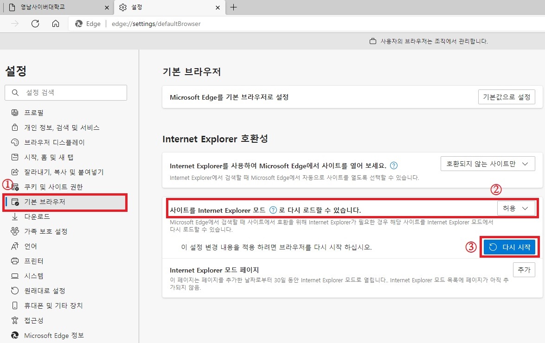Image resolution: width=545 pixels, height=343 pixels.
Task: Click the 프로필 icon in sidebar
Action: (14, 113)
